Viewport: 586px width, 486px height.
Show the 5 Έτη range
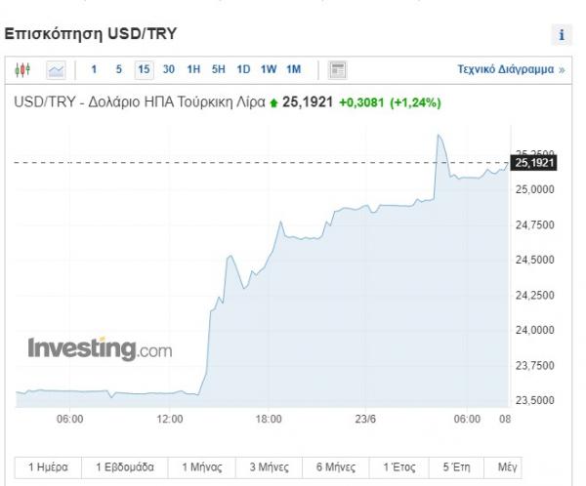click(x=456, y=467)
